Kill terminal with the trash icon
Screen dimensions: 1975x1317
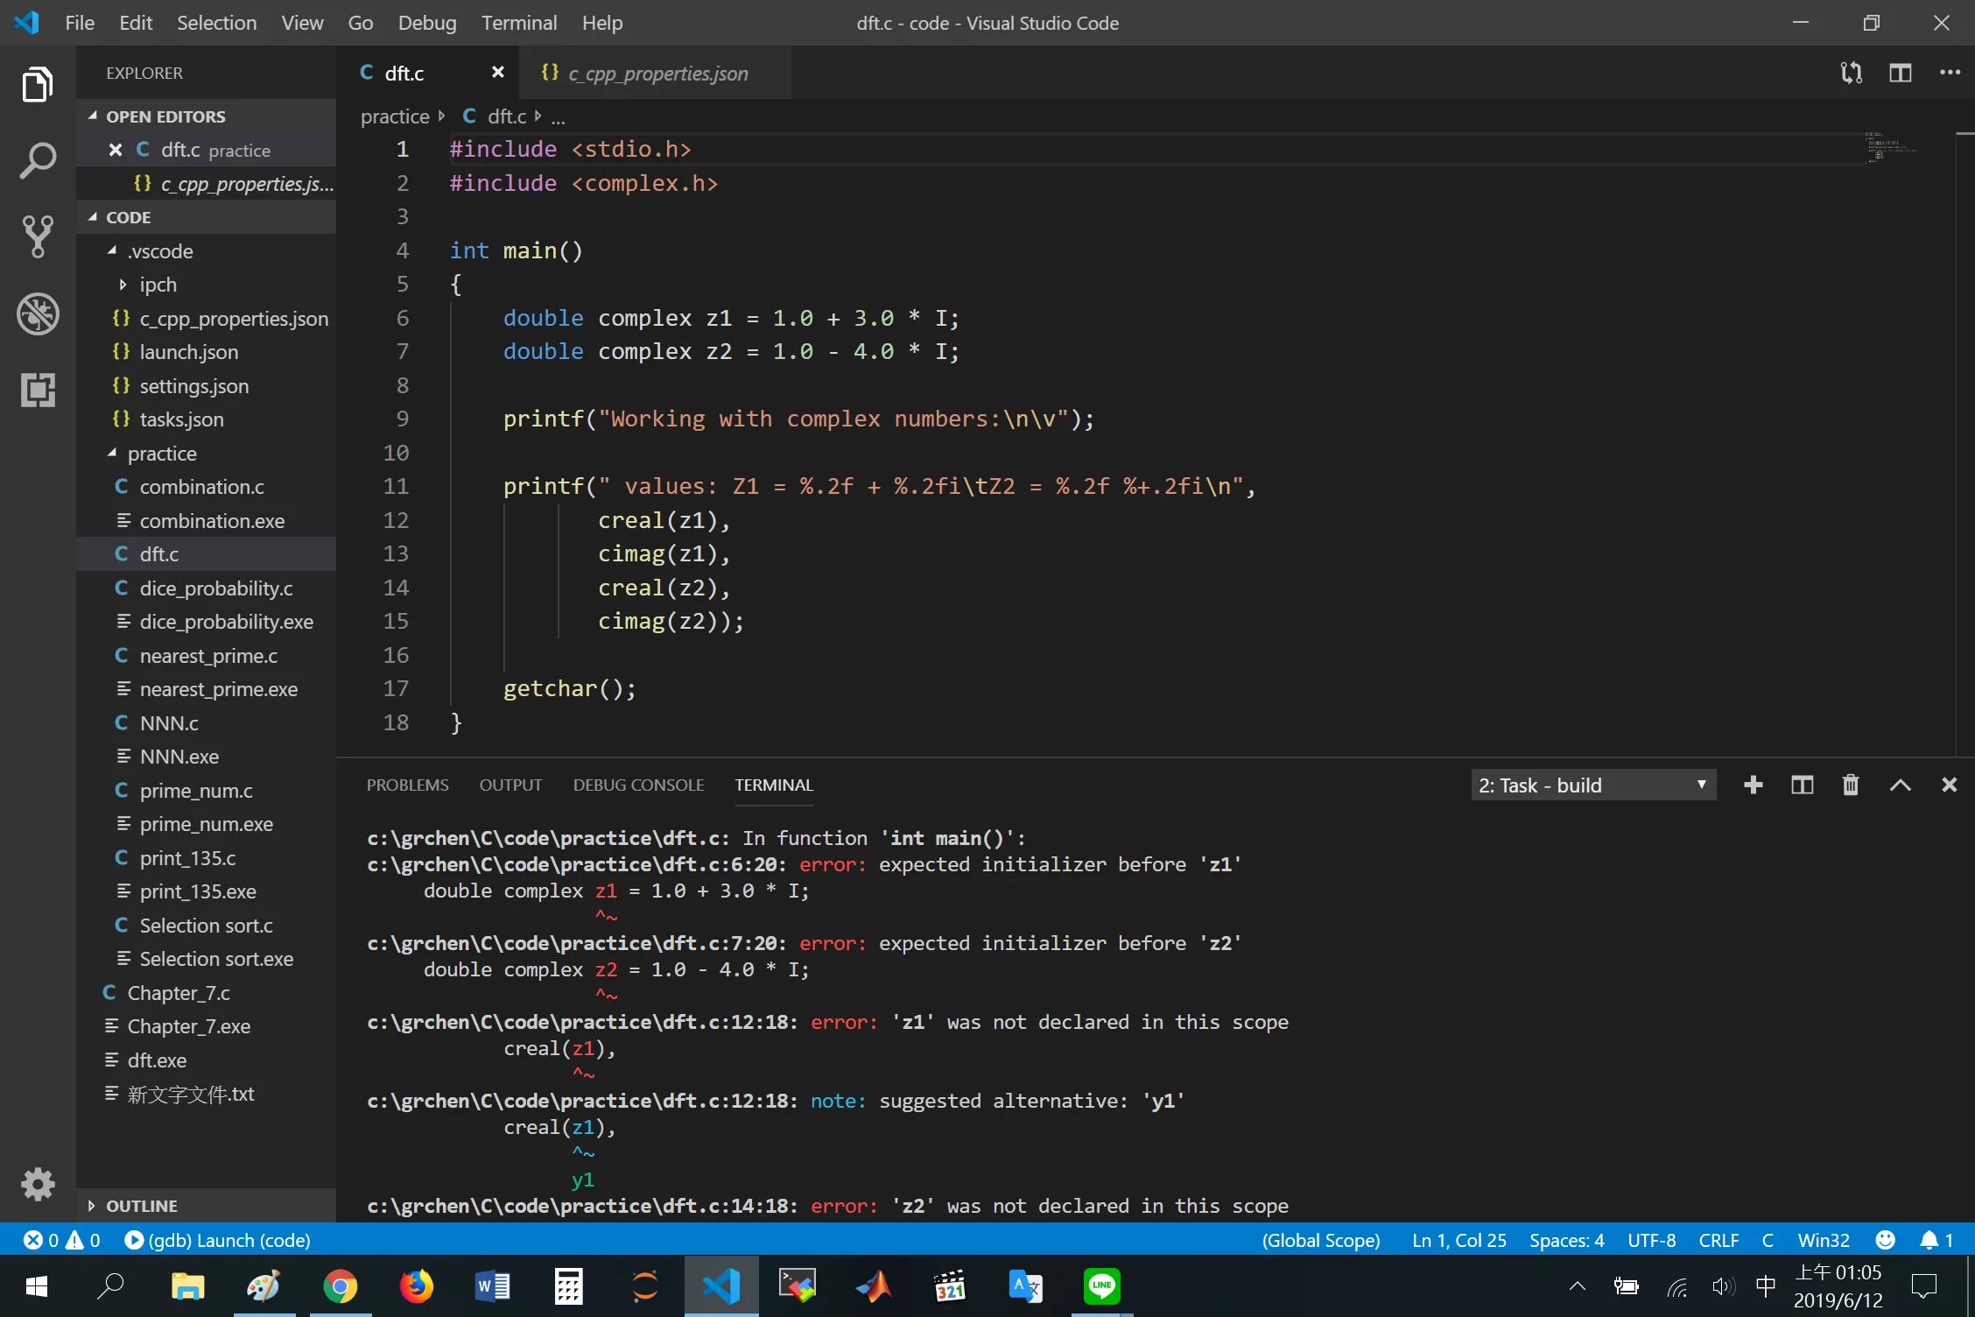[x=1850, y=785]
